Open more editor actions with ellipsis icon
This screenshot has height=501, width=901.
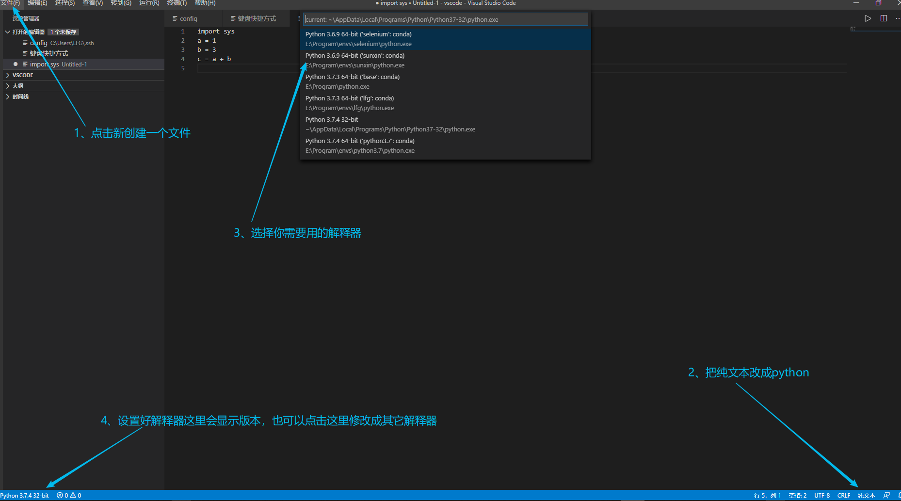coord(898,18)
